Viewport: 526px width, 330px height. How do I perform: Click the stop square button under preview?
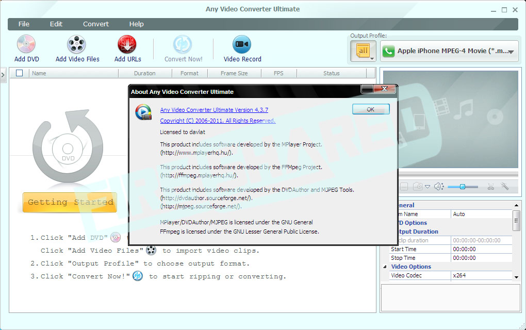click(404, 187)
